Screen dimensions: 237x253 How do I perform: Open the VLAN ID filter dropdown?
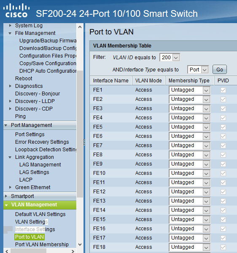coord(170,58)
